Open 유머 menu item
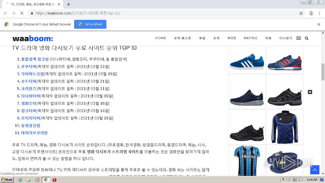325x183 pixels. click(216, 38)
